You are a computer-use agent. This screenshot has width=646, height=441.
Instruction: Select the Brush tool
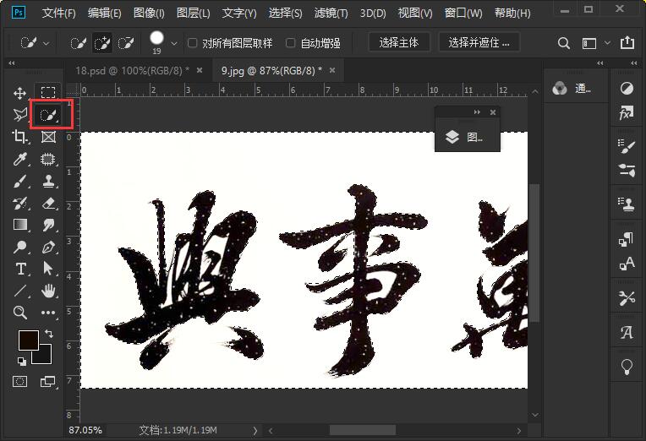tap(19, 181)
